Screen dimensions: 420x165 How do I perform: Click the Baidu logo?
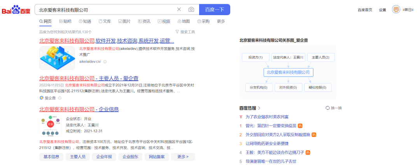pos(16,10)
